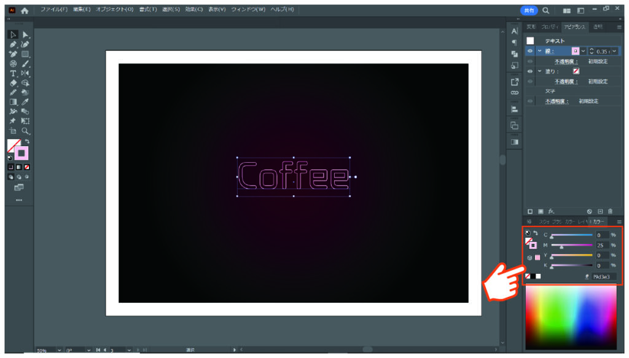629x358 pixels.
Task: Click the magenta M slider track
Action: pyautogui.click(x=572, y=245)
